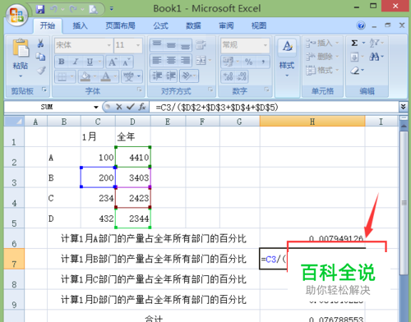Increase indent

coord(171,76)
